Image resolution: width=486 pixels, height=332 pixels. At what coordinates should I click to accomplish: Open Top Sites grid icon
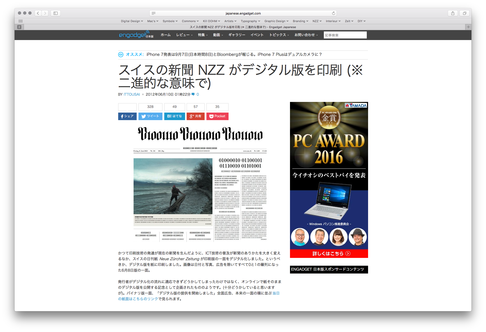21,21
